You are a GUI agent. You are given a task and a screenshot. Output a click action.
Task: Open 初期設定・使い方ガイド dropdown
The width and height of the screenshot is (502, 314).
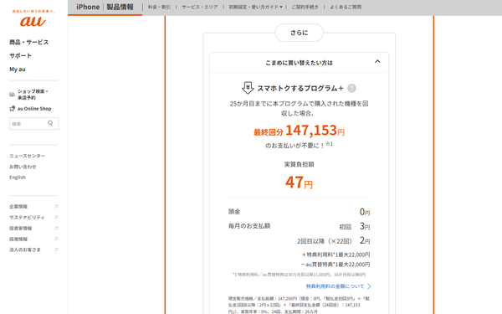click(255, 7)
